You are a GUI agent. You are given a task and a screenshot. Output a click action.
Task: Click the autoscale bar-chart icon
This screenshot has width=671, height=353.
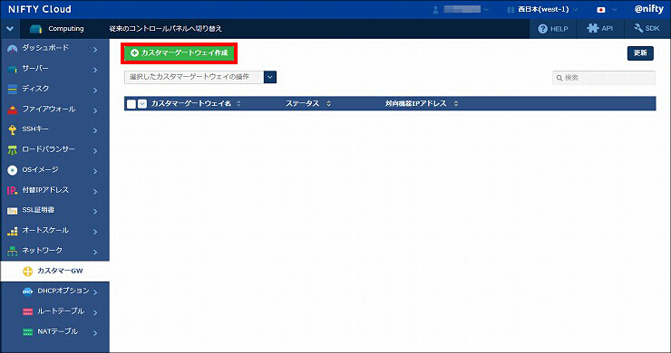tap(13, 231)
